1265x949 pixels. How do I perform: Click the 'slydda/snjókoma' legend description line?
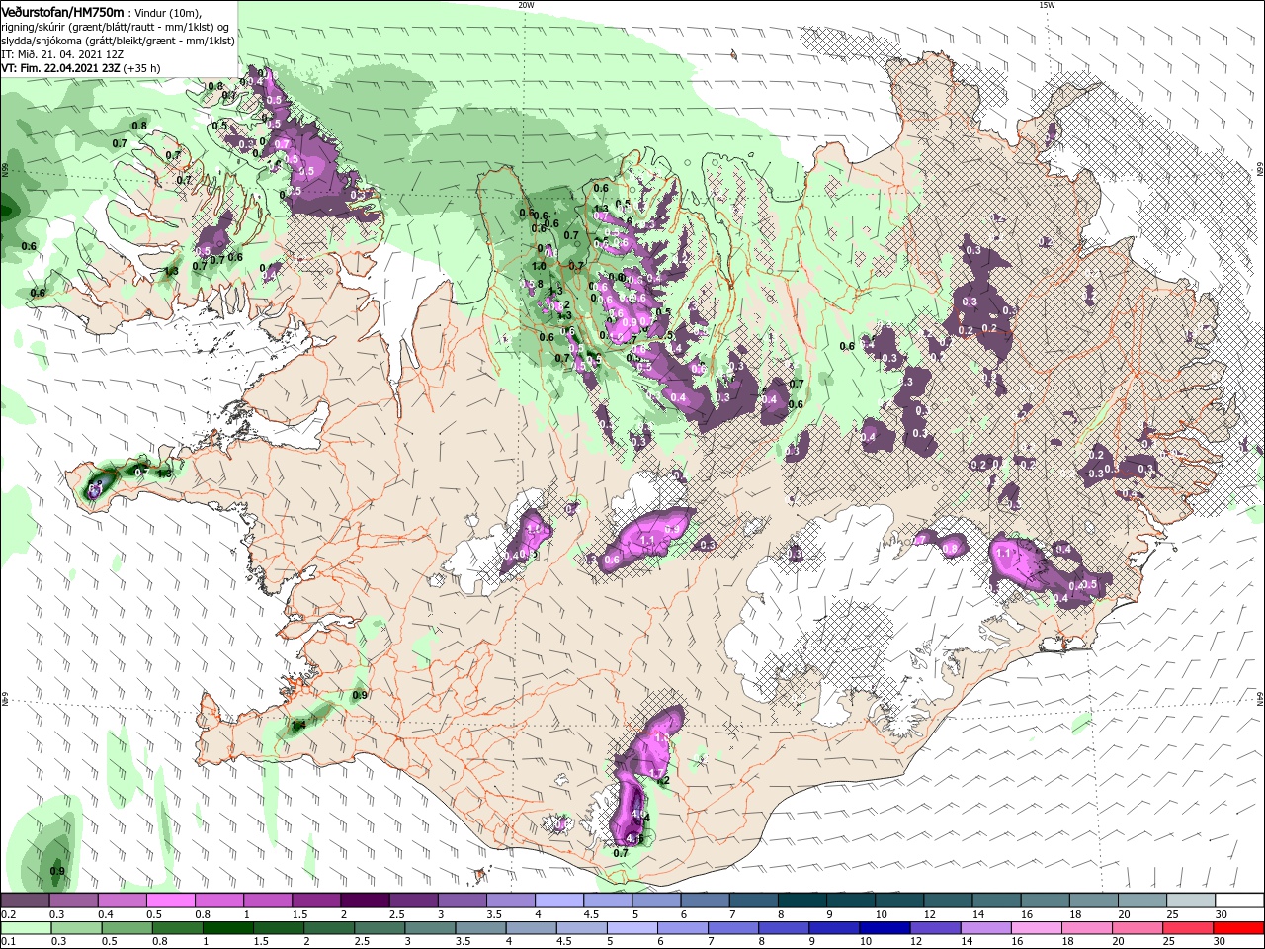point(118,41)
